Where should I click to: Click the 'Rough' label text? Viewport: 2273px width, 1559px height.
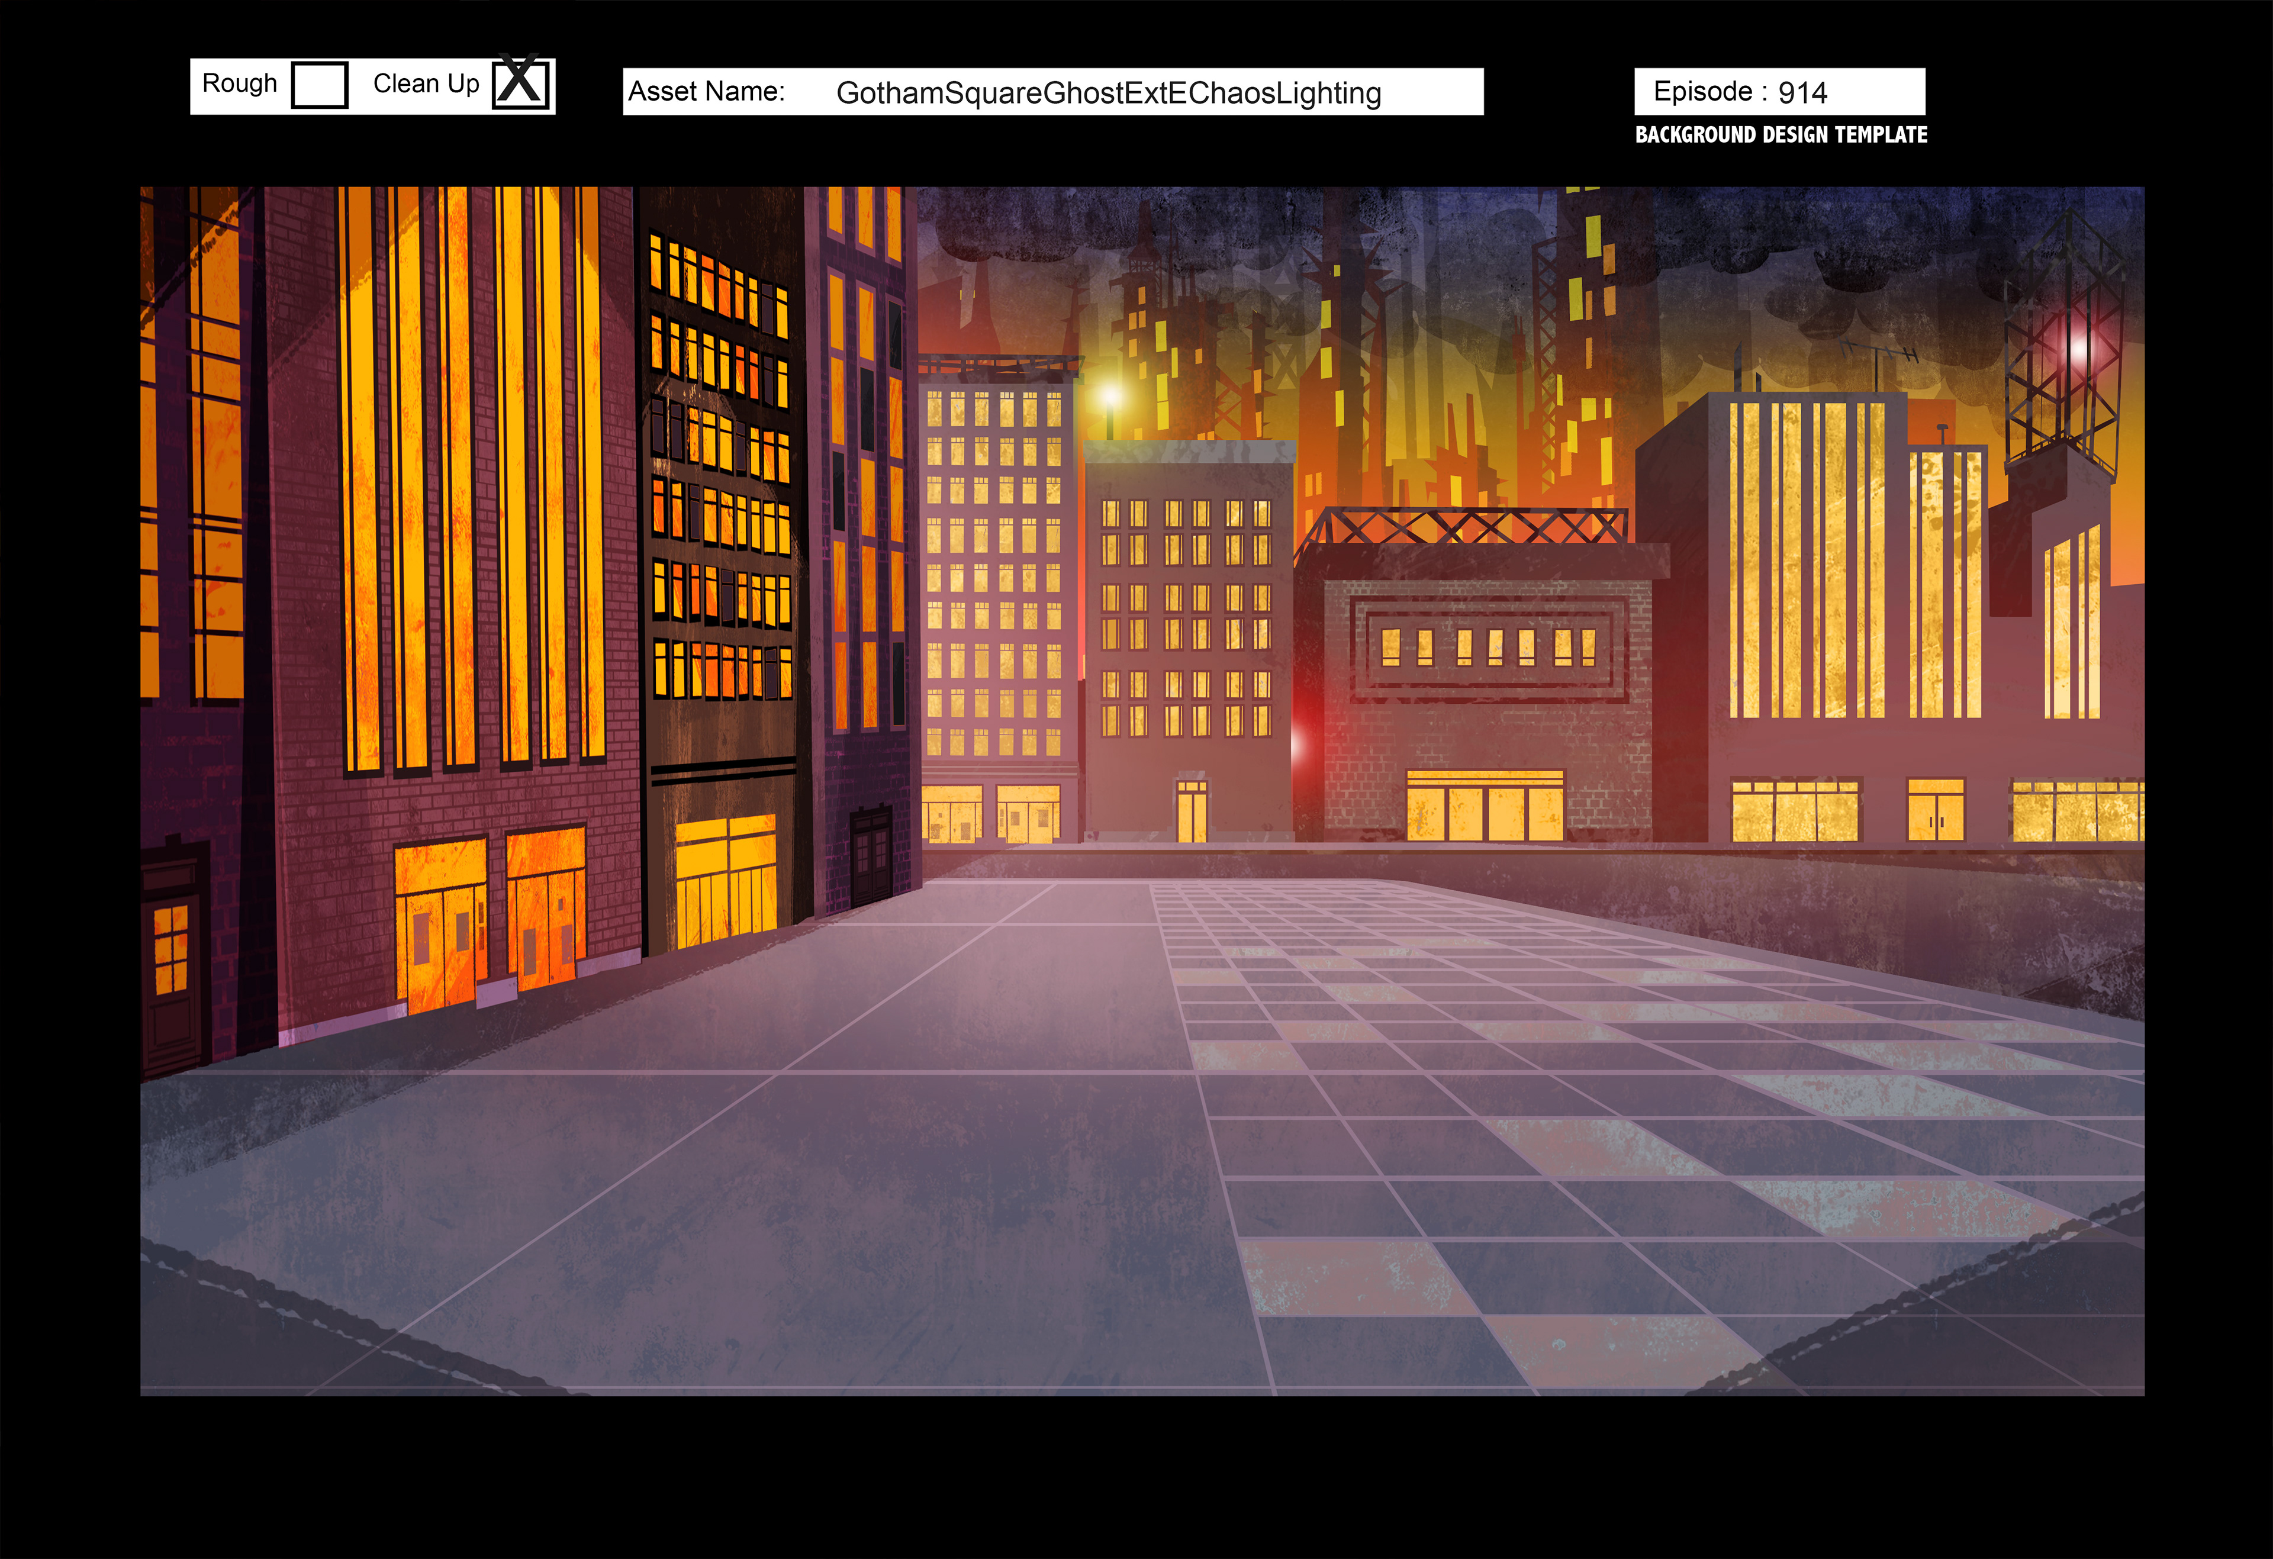[240, 83]
